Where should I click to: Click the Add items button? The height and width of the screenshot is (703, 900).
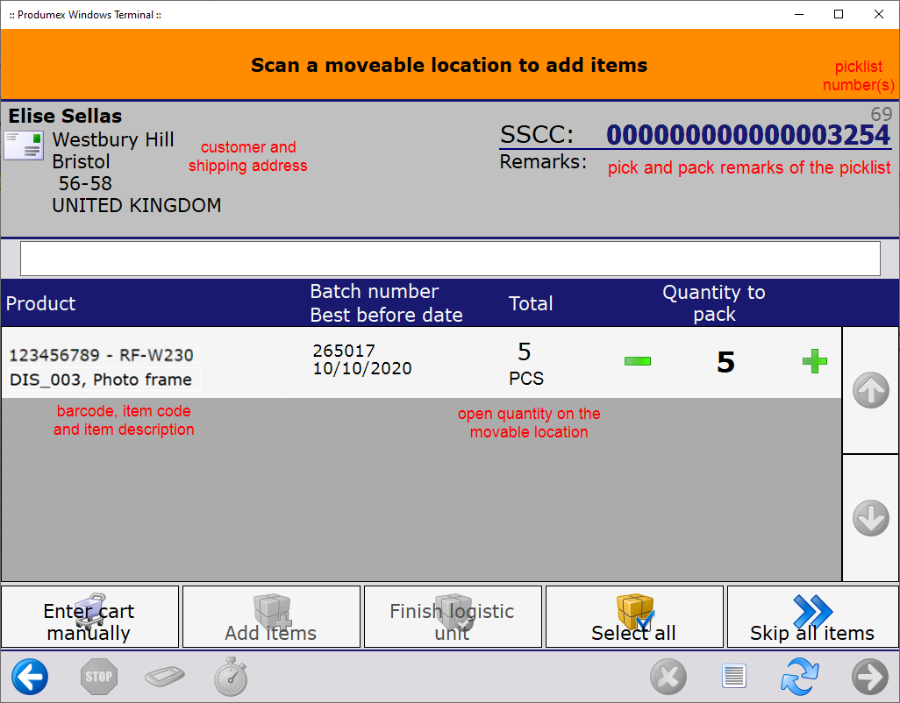click(271, 617)
